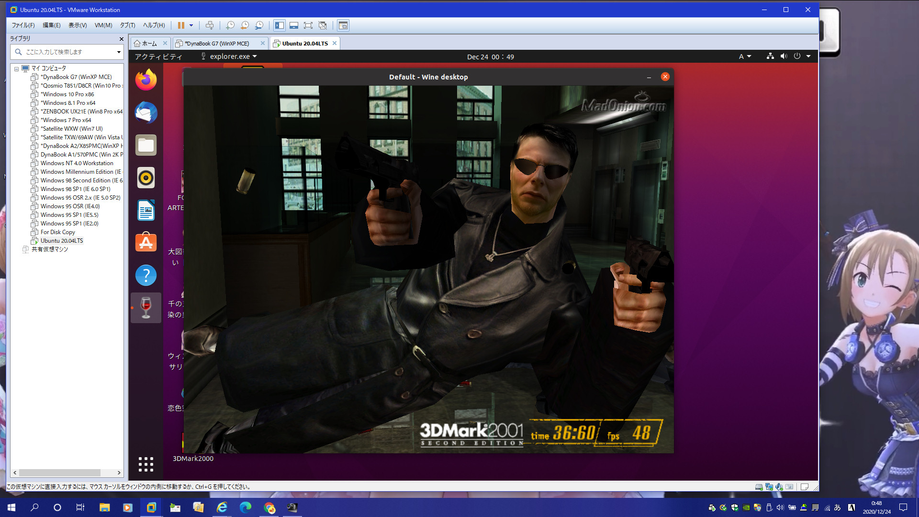Screen dimensions: 919x517
Task: Close the Ubuntu 20.04LTS tab
Action: point(335,43)
